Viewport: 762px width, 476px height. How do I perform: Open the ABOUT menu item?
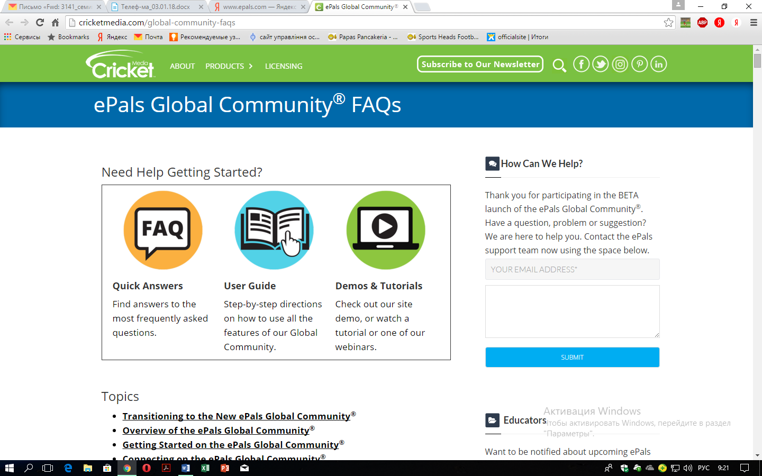coord(182,66)
